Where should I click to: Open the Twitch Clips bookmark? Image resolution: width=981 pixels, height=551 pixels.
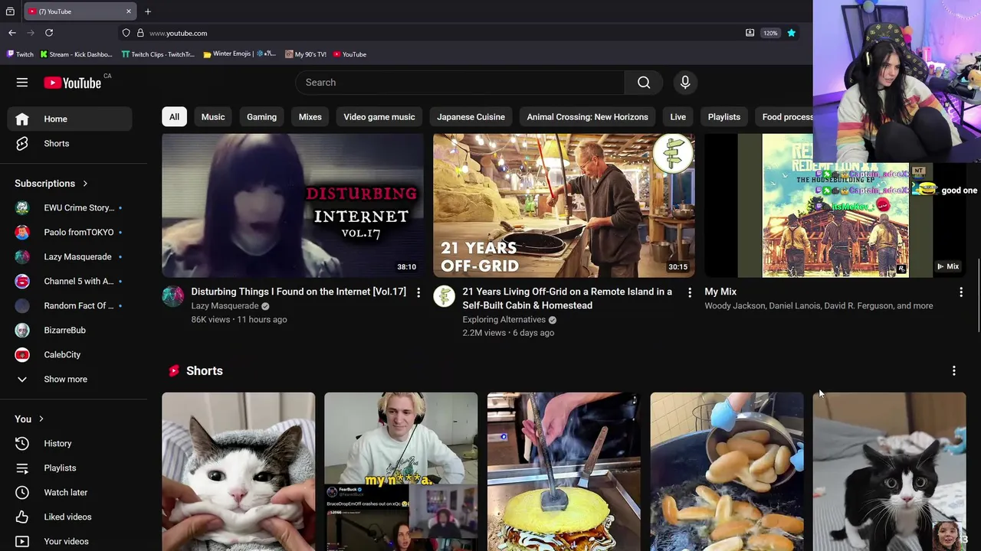pyautogui.click(x=158, y=54)
